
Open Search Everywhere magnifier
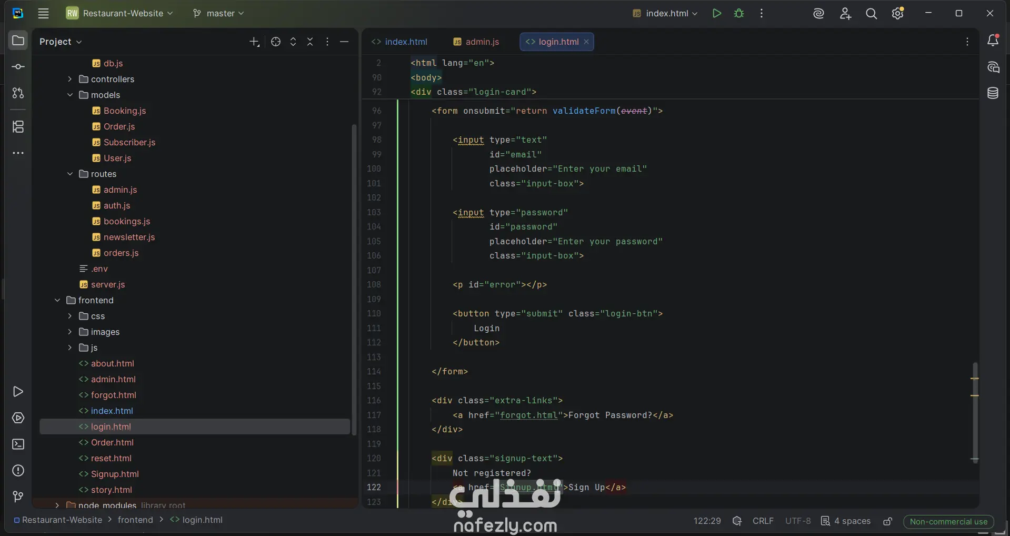click(872, 14)
